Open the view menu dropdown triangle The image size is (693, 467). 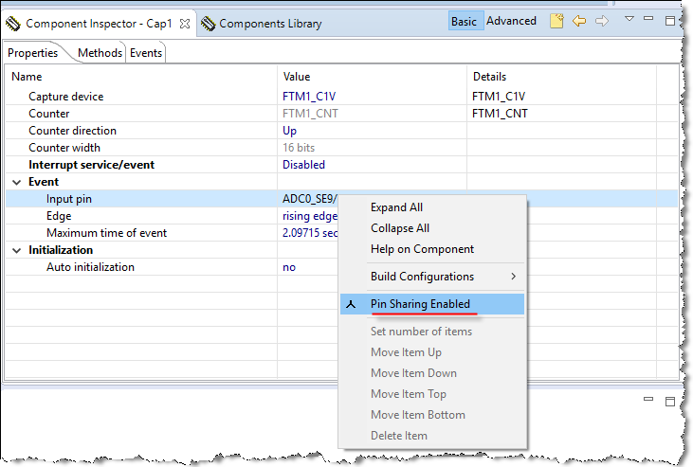coord(629,19)
